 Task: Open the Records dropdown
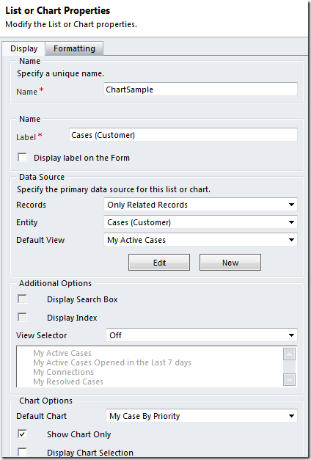tap(200, 205)
